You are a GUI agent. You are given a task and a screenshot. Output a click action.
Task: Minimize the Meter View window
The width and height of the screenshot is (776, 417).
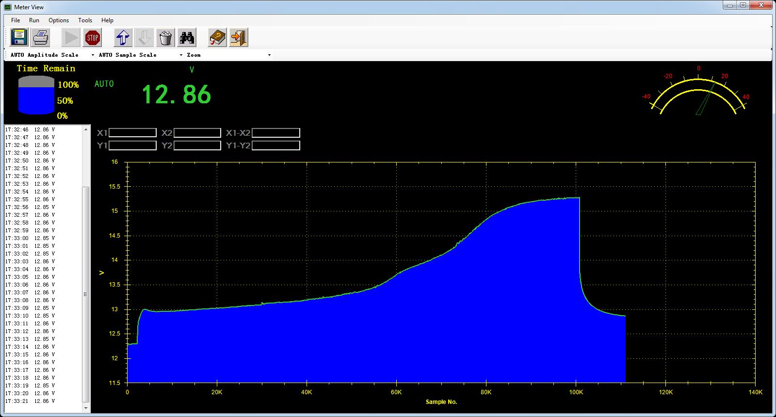pyautogui.click(x=730, y=5)
